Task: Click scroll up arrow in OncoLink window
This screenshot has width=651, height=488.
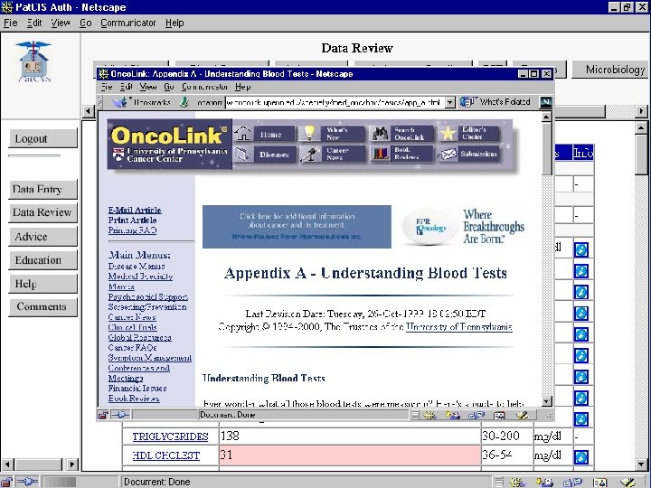Action: [547, 117]
